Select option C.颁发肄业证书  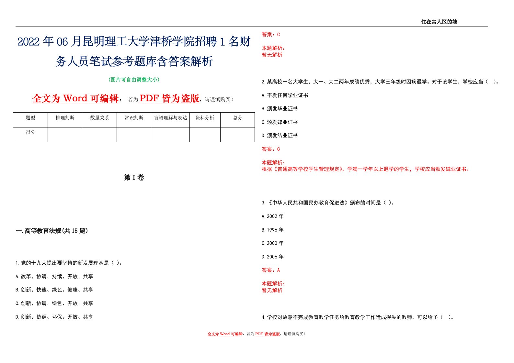pos(280,122)
